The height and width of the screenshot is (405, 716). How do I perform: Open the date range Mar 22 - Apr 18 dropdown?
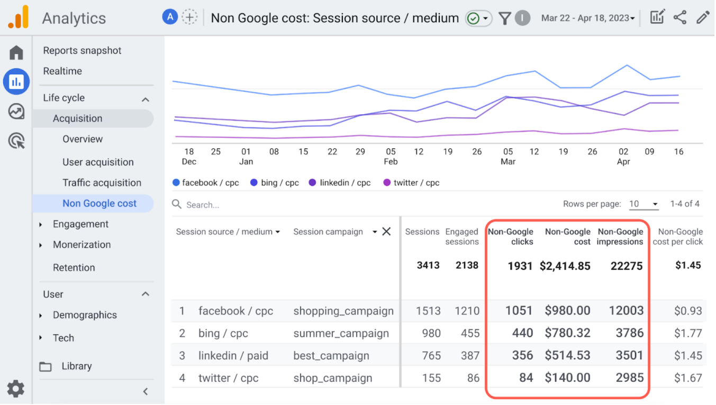(x=588, y=18)
